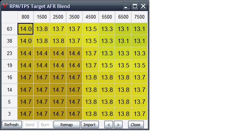The image size is (250, 140).
Task: Select 14.7 cell in row 14, column 2500
Action: [x=58, y=90]
